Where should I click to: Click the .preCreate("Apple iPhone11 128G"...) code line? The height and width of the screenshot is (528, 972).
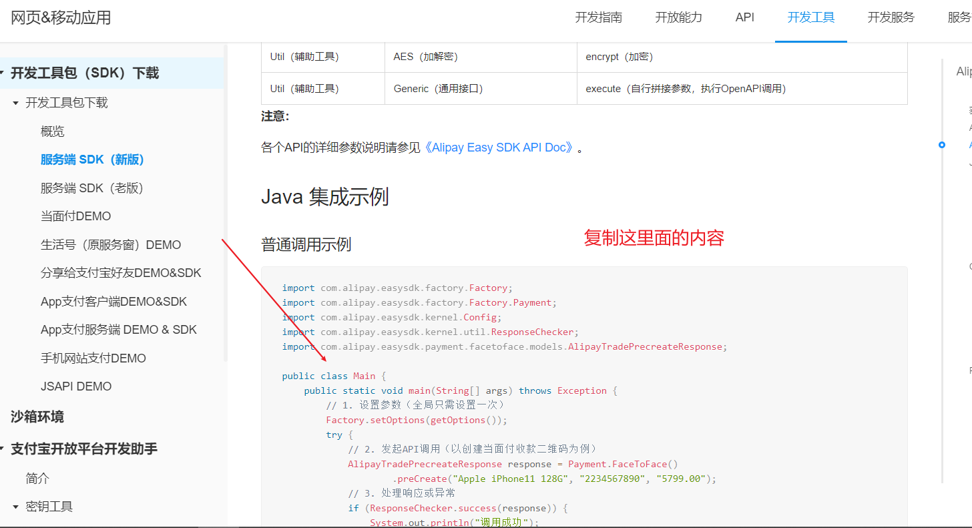pyautogui.click(x=554, y=479)
